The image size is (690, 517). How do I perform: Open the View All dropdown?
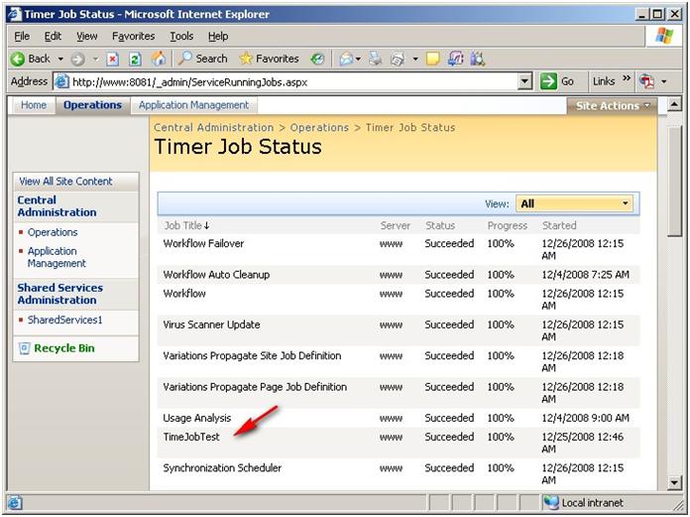(x=574, y=203)
